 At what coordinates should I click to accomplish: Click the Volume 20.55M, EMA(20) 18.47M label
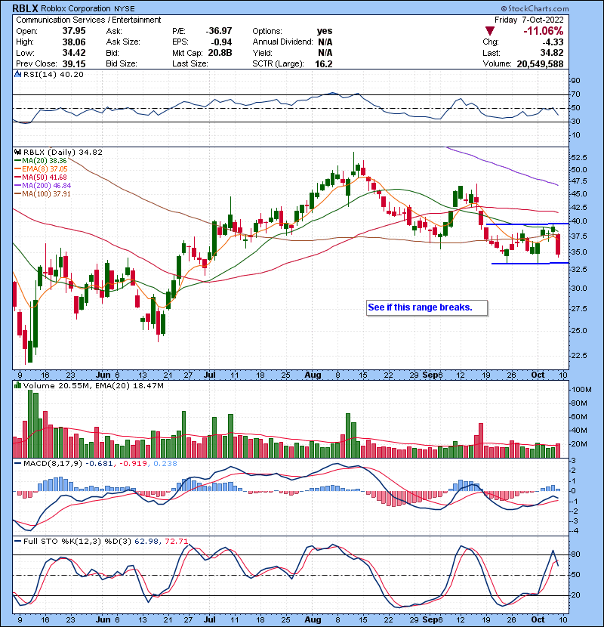click(93, 386)
